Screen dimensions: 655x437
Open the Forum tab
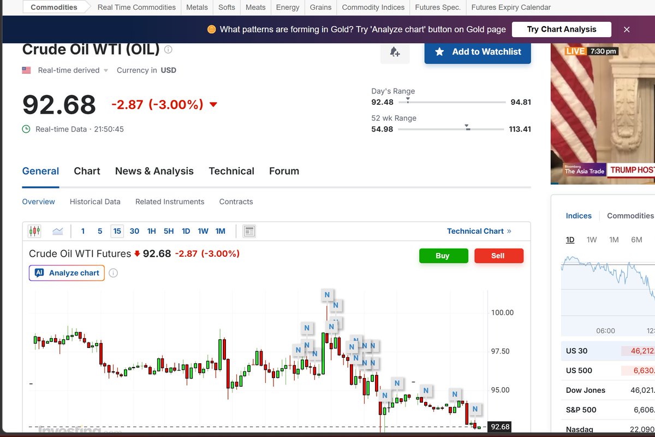[284, 171]
